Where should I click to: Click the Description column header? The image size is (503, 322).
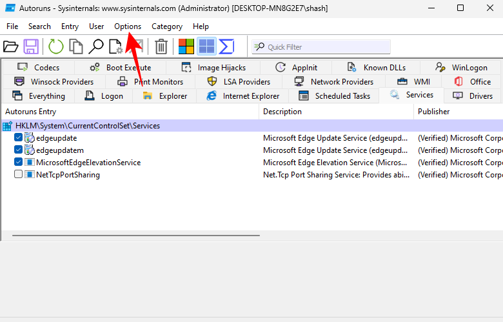[282, 112]
